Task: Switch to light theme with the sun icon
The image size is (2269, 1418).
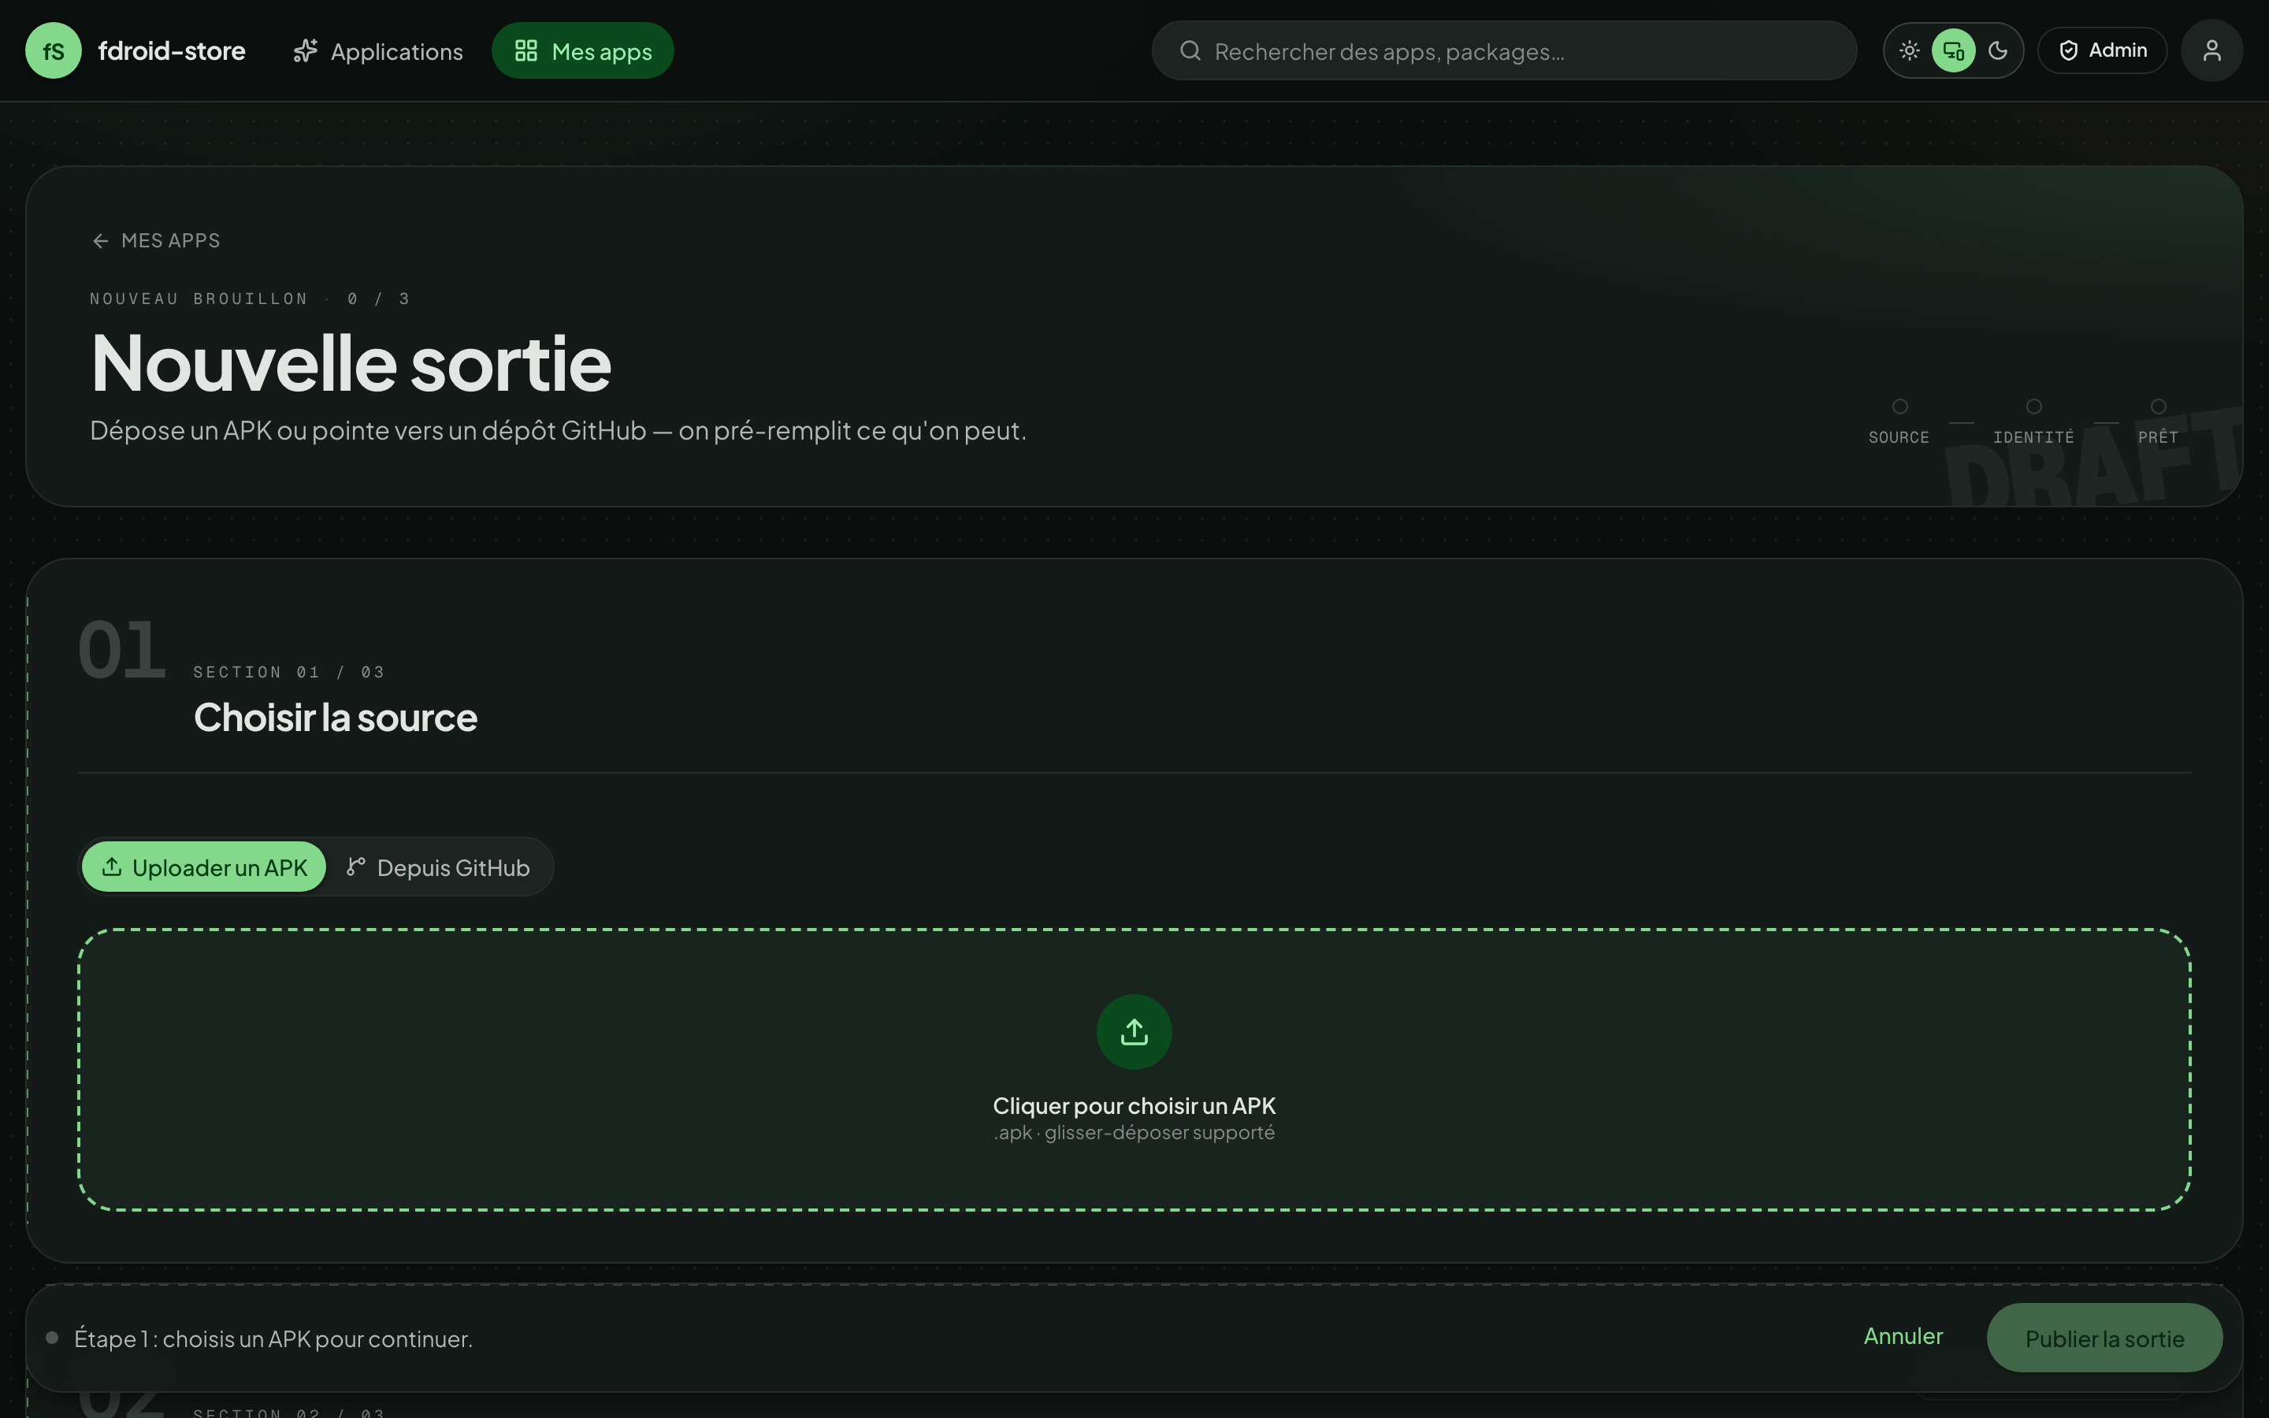Action: pyautogui.click(x=1909, y=50)
